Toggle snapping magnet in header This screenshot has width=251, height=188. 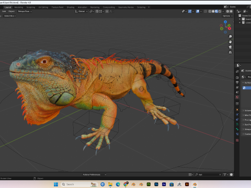(x=97, y=11)
